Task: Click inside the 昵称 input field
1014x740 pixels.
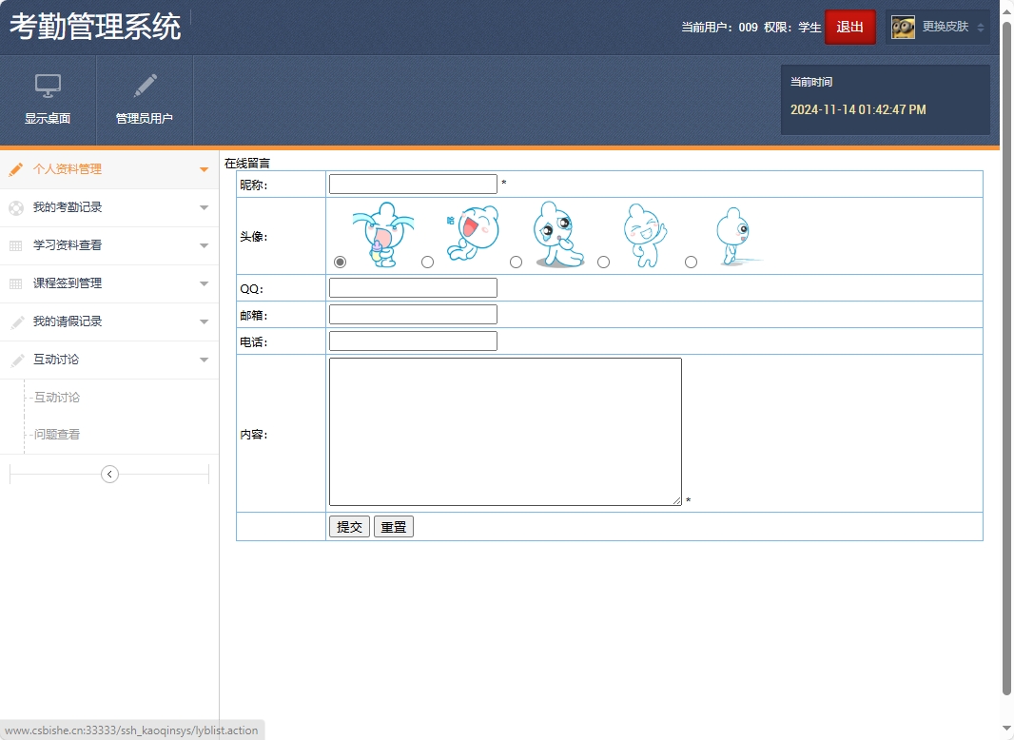Action: tap(412, 183)
